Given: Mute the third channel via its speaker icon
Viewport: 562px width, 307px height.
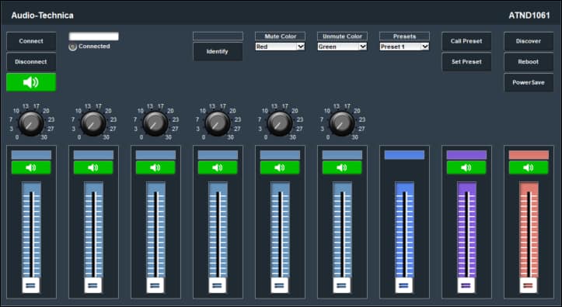Looking at the screenshot, I should coord(155,167).
